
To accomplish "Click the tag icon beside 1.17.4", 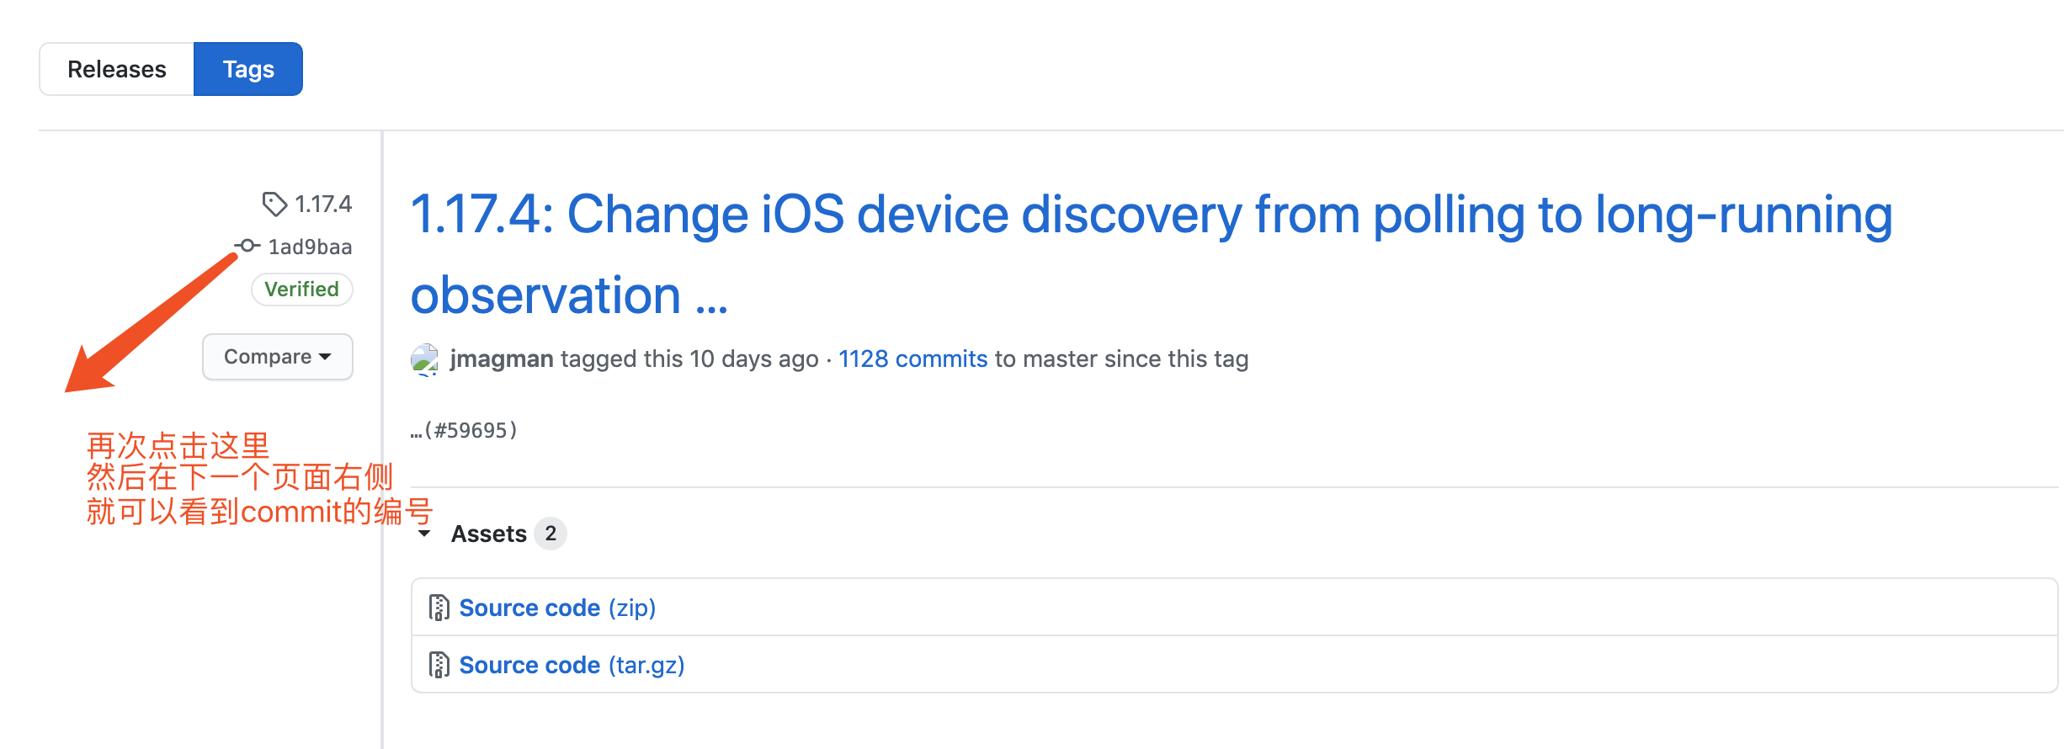I will tap(274, 204).
